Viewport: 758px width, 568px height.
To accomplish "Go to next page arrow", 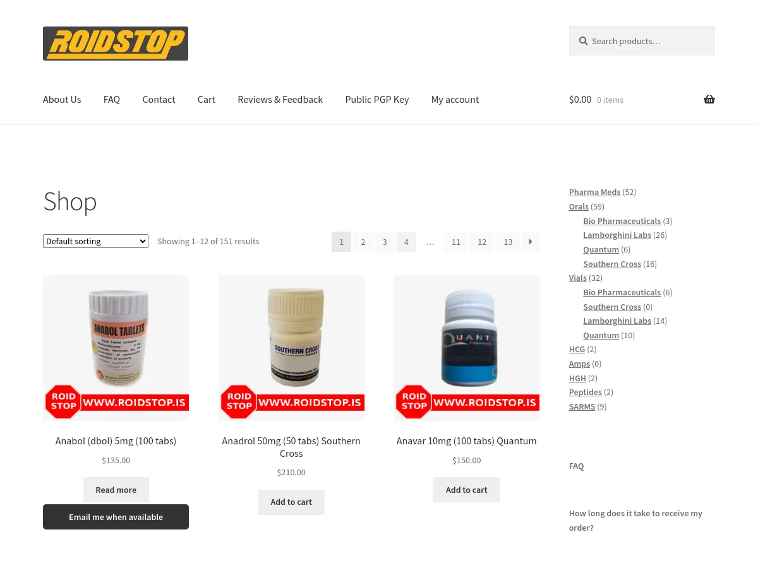I will coord(531,242).
